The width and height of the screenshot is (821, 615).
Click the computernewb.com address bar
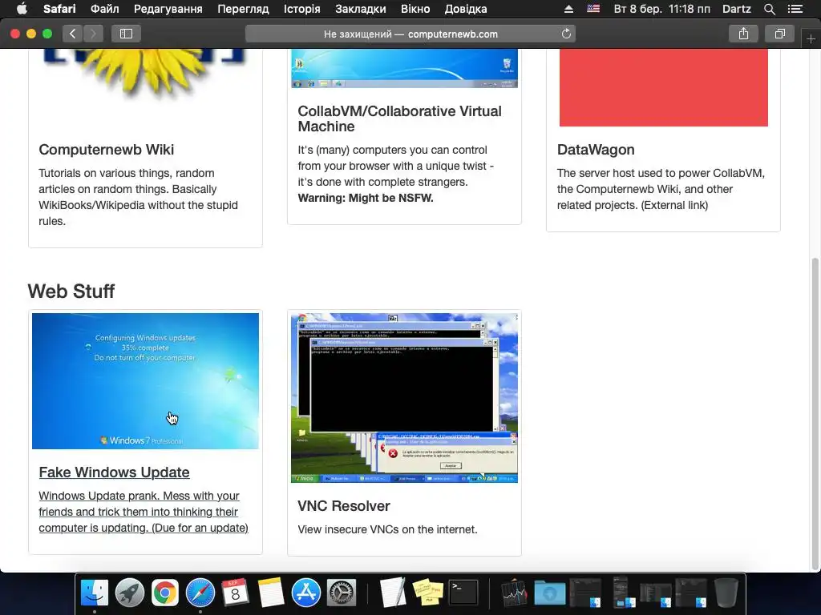coord(410,34)
